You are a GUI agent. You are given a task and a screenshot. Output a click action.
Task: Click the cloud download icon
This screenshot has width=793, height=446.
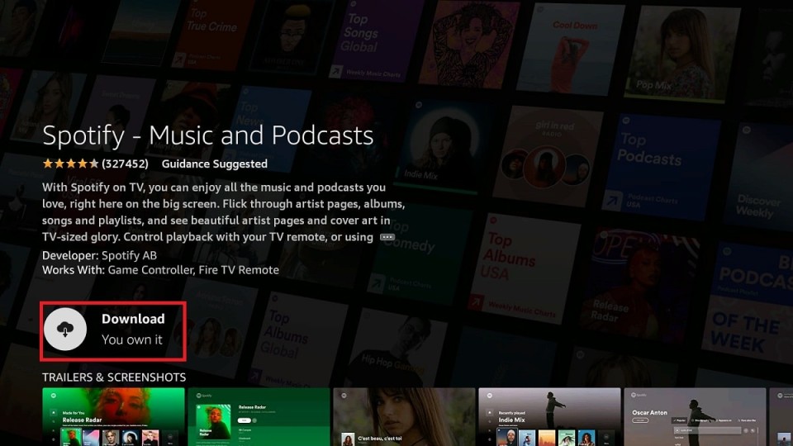(x=65, y=330)
